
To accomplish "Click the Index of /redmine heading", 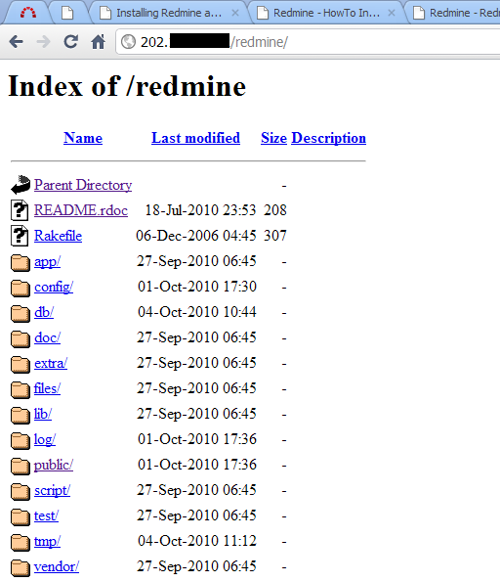I will [127, 86].
